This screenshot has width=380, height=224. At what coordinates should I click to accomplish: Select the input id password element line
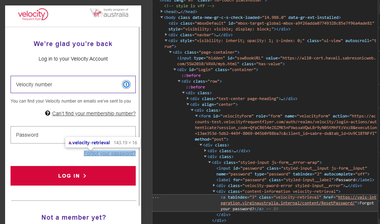pyautogui.click(x=293, y=171)
